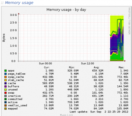
Task: Click the Munin 1.4.6 footer text
Action: coord(66,115)
